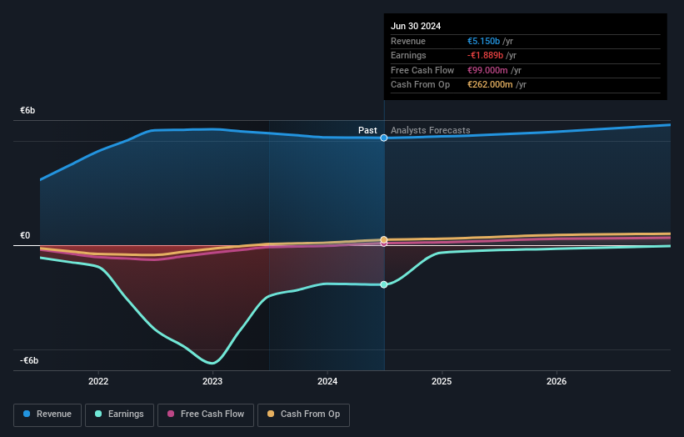
Task: Click the €6b y-axis label
Action: (27, 110)
